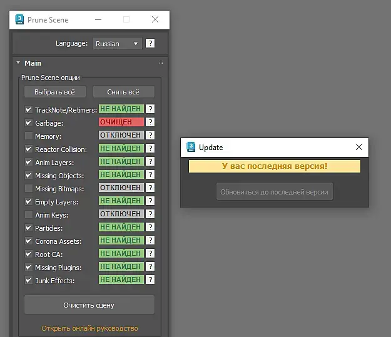391x337 pixels.
Task: Click the yellow У вас последняя версия banner
Action: click(x=275, y=166)
